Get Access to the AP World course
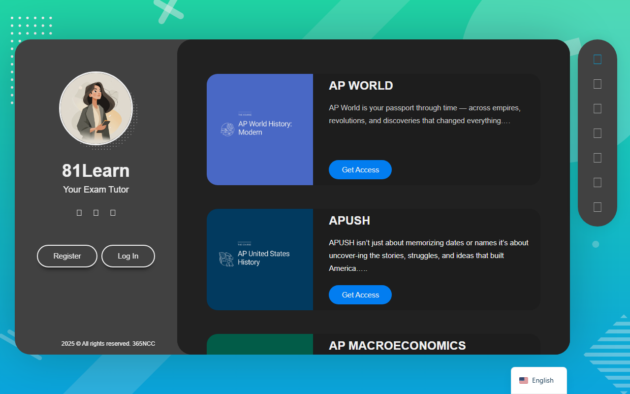 [x=360, y=170]
